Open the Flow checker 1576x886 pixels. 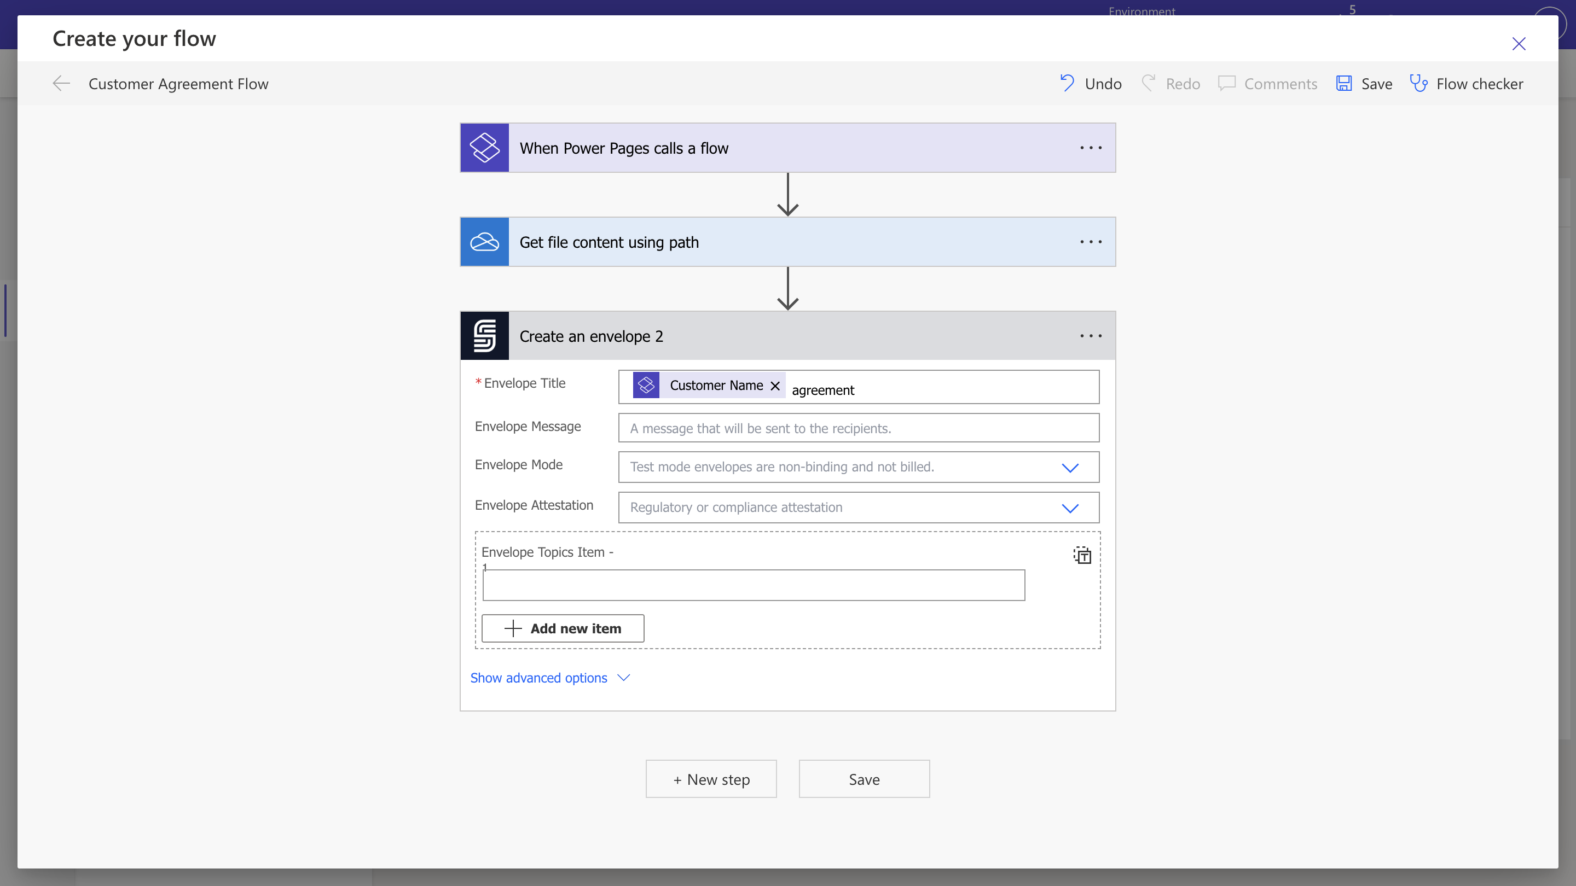click(1467, 83)
